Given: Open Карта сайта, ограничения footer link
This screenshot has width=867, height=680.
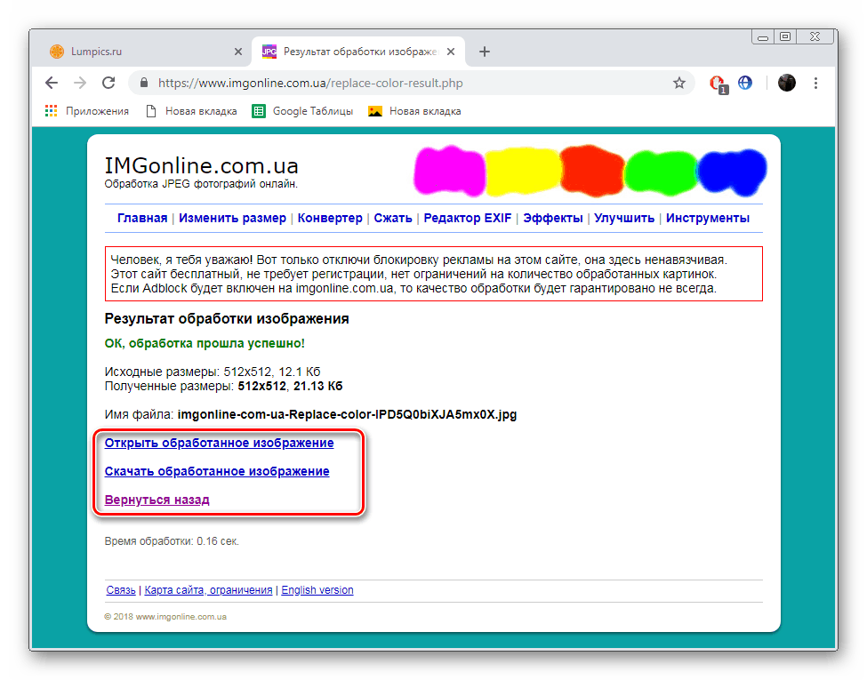Looking at the screenshot, I should [x=208, y=590].
